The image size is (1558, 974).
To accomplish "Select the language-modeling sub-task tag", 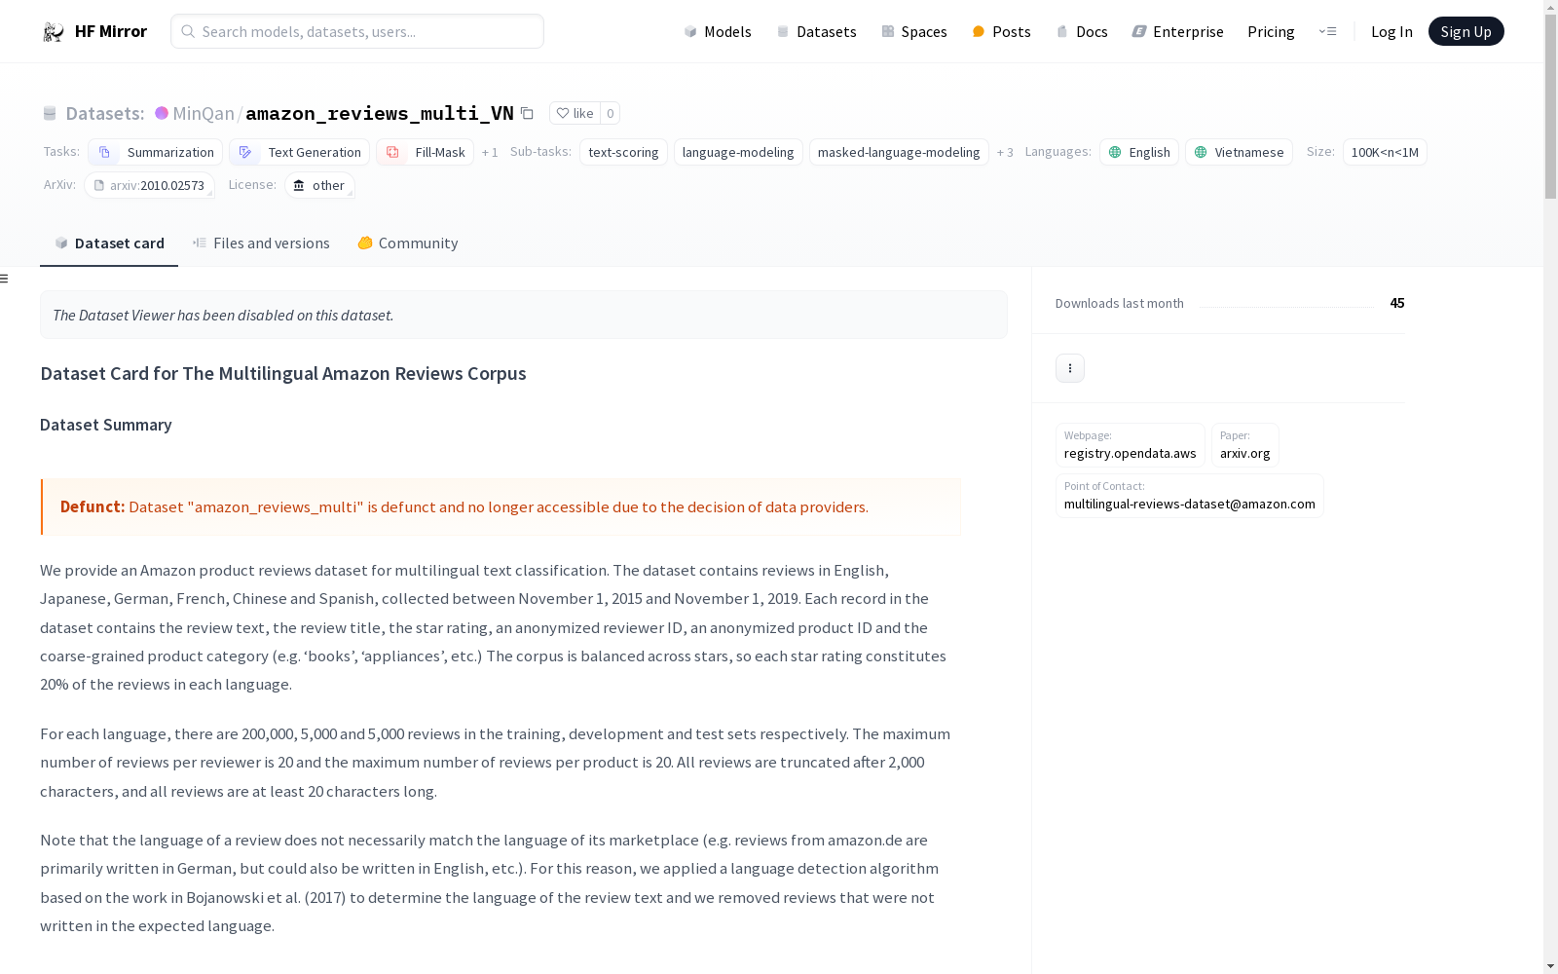I will click(738, 152).
